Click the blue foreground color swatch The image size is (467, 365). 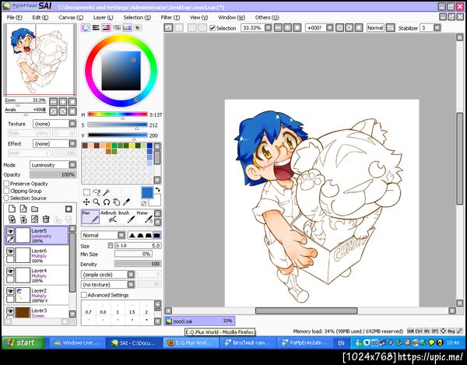[147, 193]
